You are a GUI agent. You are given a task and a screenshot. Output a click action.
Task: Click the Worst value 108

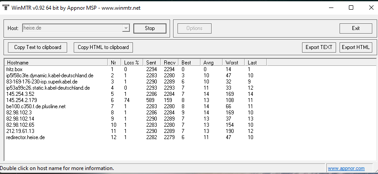(230, 100)
